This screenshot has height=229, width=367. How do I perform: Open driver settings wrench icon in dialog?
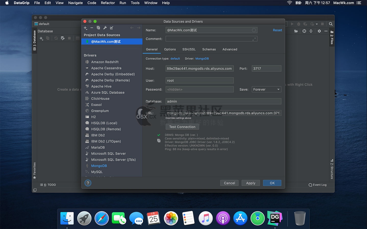coord(105,28)
